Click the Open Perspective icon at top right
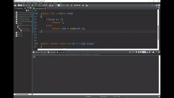The height and width of the screenshot is (98, 174). point(156,5)
